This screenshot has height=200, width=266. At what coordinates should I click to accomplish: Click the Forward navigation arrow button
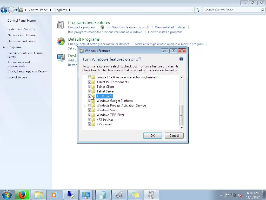tap(11, 10)
